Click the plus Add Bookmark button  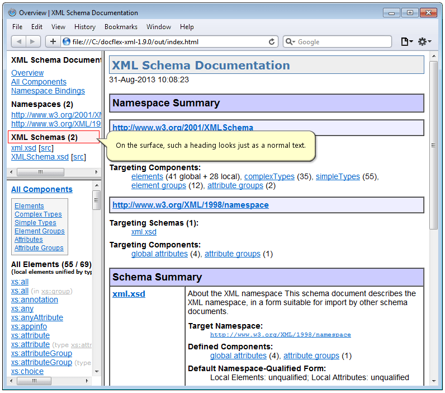pyautogui.click(x=53, y=41)
